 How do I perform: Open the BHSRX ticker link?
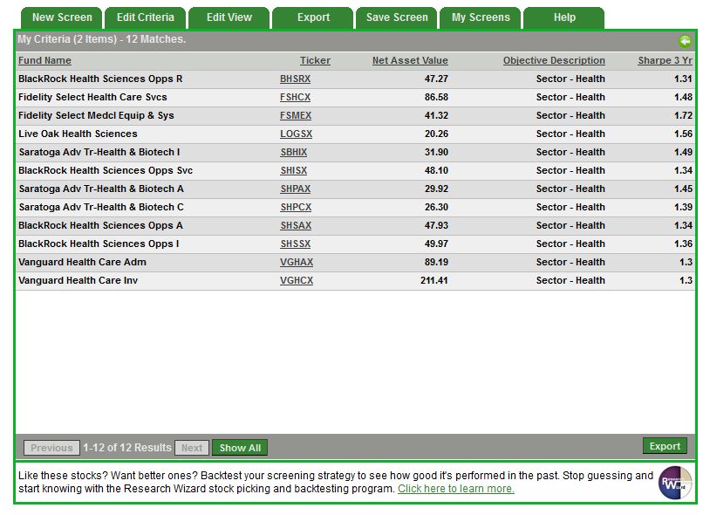coord(295,79)
